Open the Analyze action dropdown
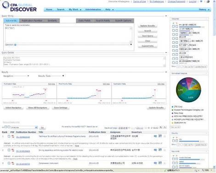216x173 pixels. click(x=24, y=127)
